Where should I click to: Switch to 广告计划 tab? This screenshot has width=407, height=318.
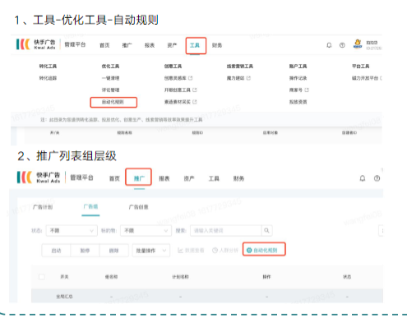43,207
